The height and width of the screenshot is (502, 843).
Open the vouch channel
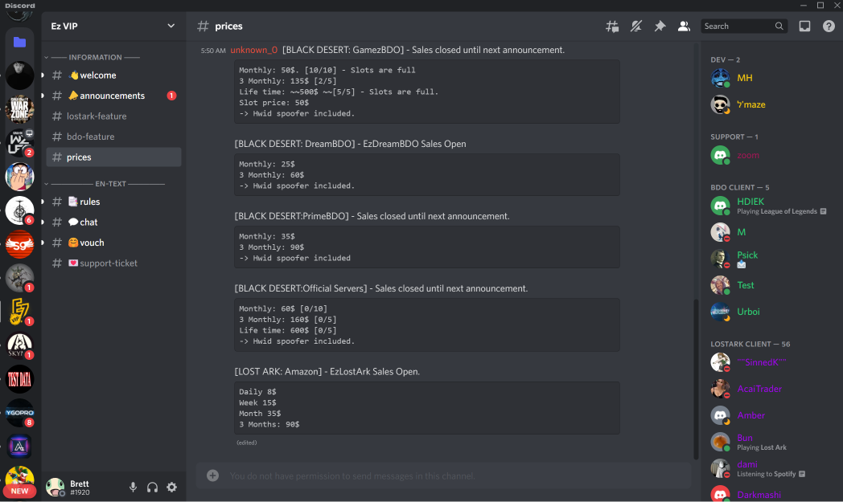coord(114,243)
